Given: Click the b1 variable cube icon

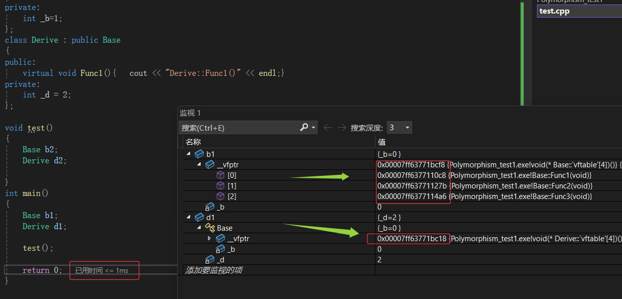Looking at the screenshot, I should pyautogui.click(x=199, y=154).
